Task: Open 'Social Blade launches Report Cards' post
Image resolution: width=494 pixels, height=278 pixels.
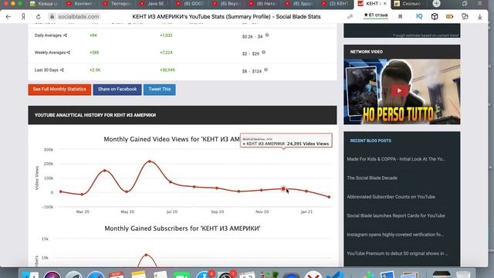Action: [396, 215]
